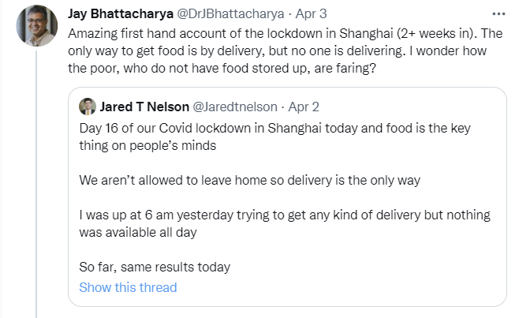Click the "I was up at 6 am" line

285,215
